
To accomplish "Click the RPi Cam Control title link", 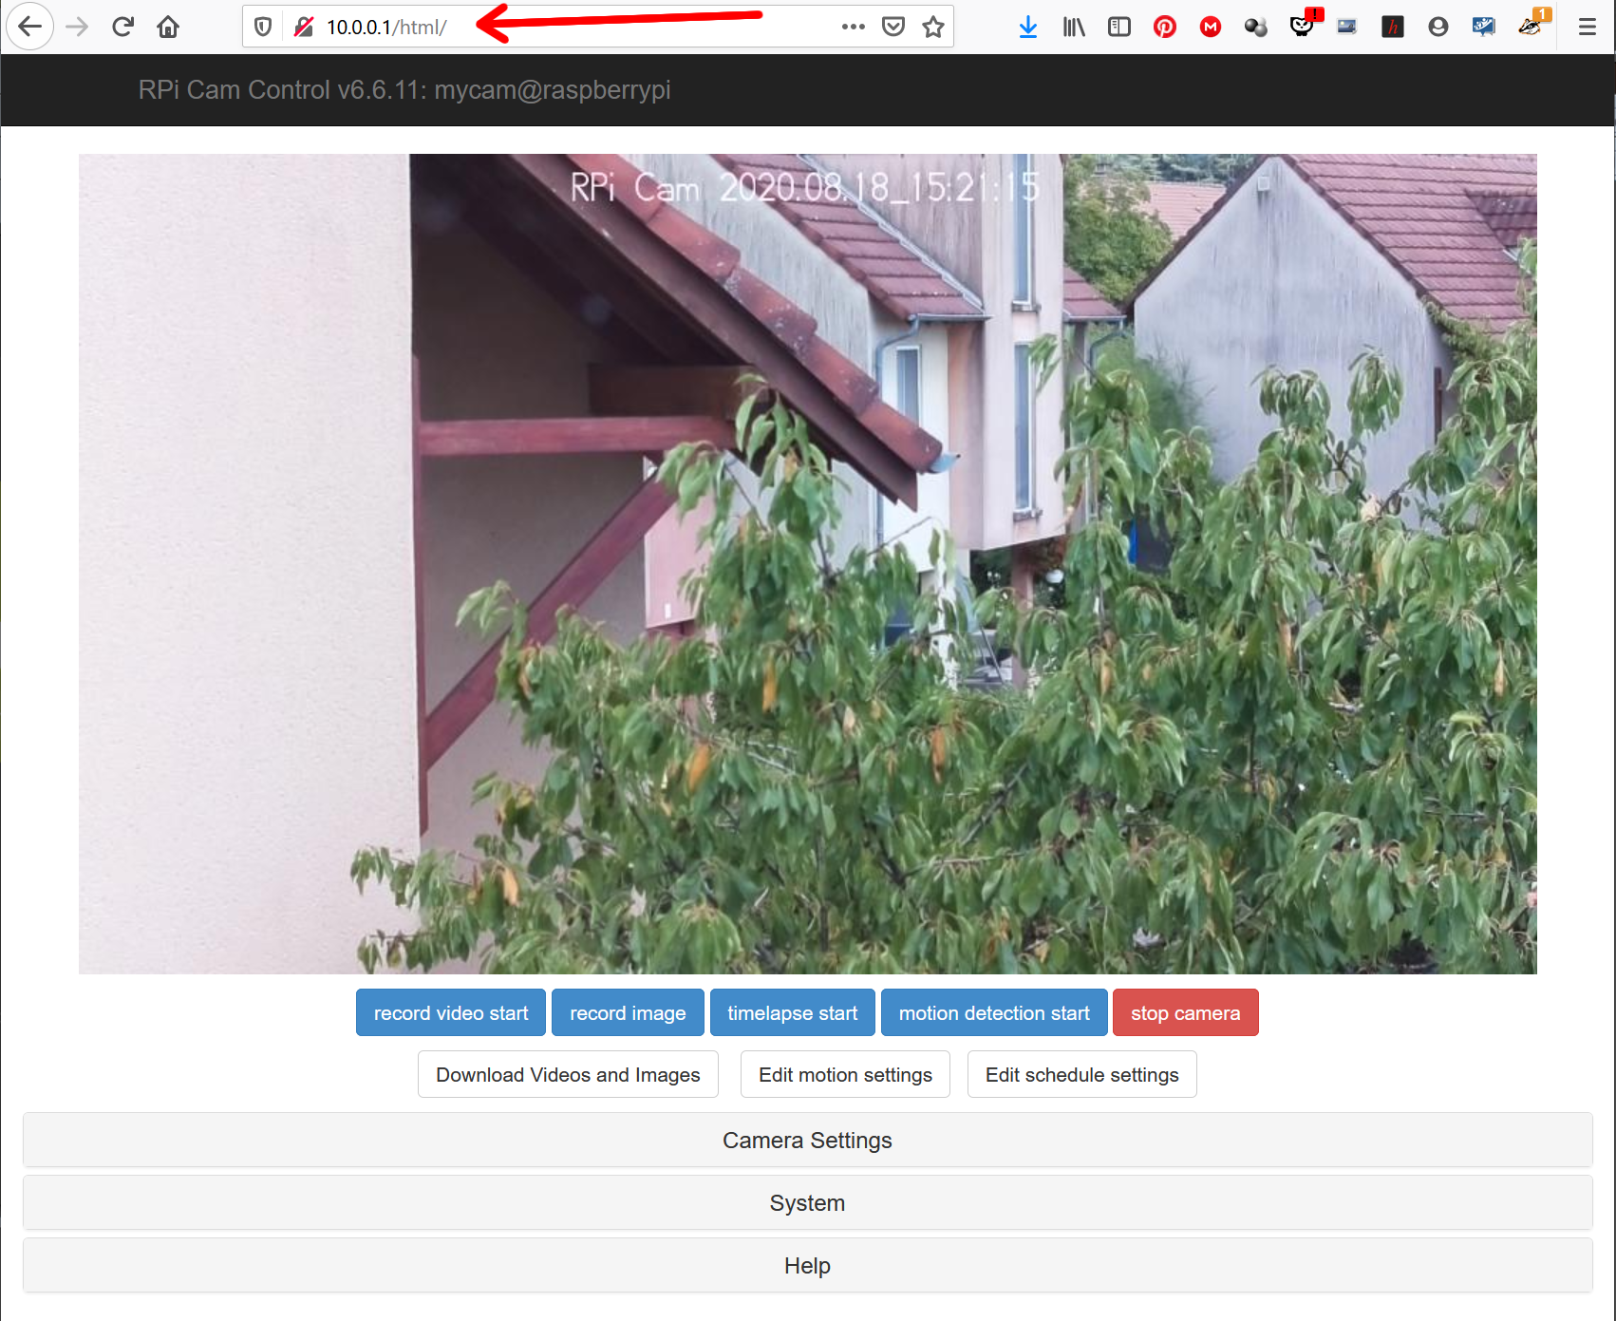I will pyautogui.click(x=404, y=90).
